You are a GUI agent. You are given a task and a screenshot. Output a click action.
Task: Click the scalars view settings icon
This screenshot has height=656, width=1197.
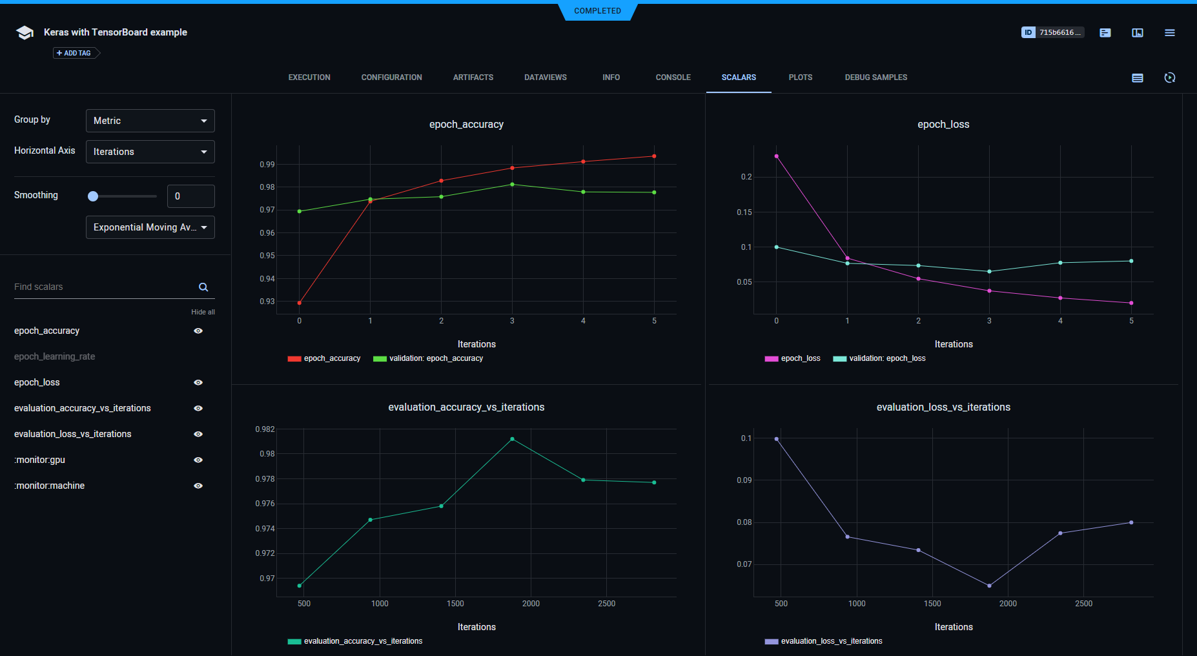(1137, 78)
